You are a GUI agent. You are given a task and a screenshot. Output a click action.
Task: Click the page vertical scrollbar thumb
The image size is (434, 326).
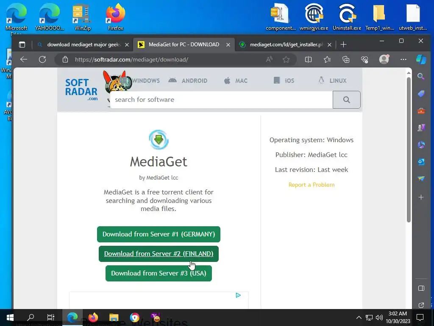tap(409, 150)
